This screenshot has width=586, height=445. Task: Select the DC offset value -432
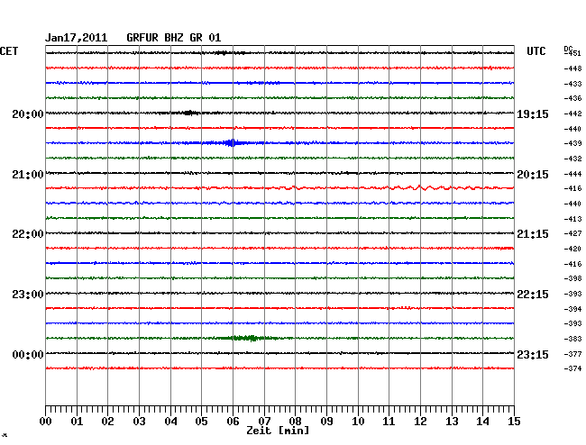click(572, 159)
